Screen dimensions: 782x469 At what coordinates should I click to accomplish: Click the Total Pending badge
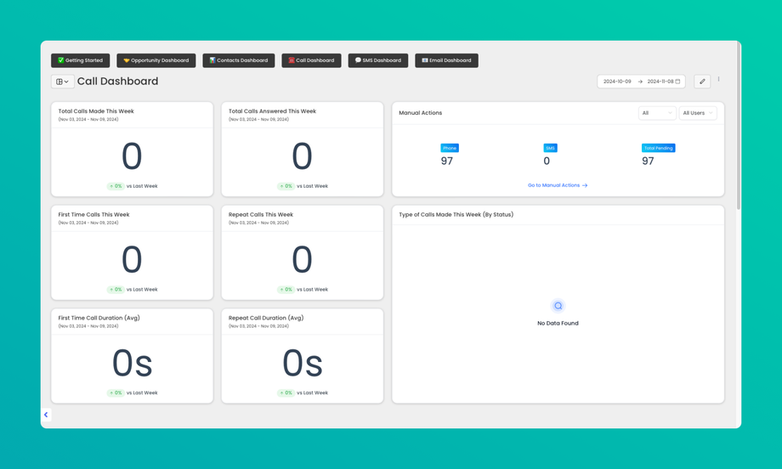658,148
